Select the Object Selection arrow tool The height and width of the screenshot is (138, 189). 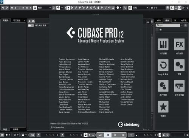(x=68, y=8)
